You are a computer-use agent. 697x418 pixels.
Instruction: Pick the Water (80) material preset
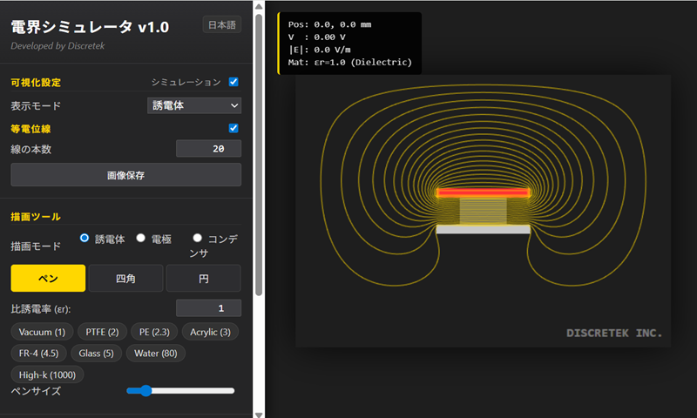coord(156,353)
